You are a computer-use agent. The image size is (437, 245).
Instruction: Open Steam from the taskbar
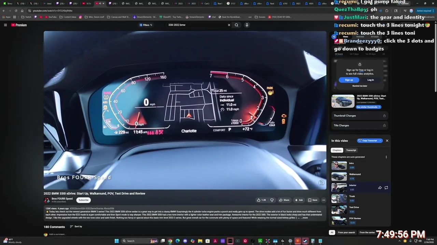point(305,241)
